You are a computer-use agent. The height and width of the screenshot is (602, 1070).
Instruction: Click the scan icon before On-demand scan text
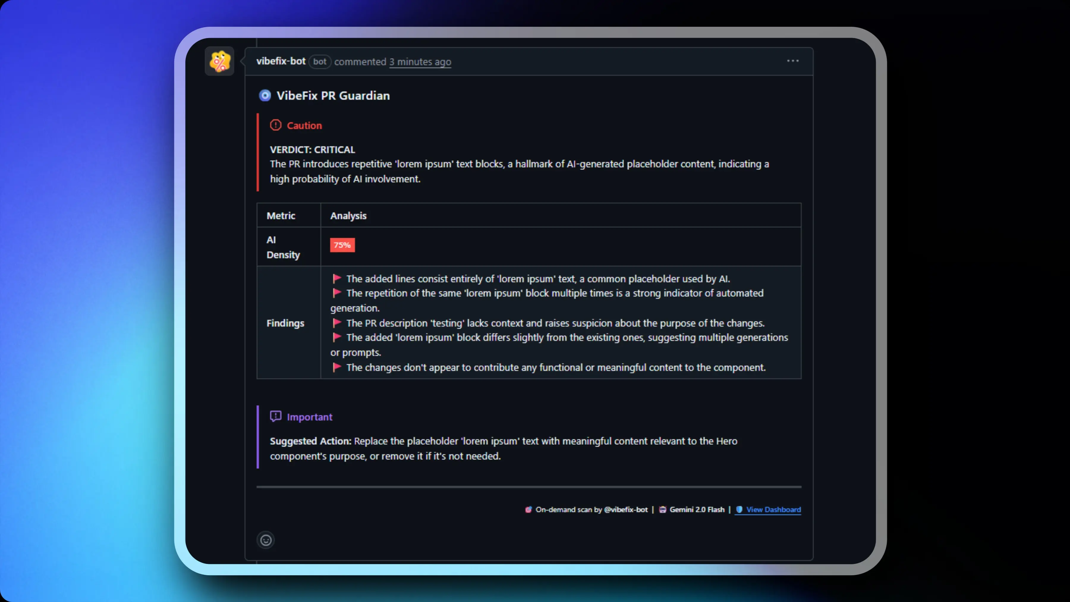(x=528, y=509)
